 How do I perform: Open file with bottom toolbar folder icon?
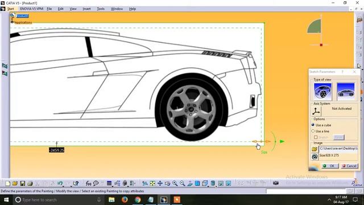coord(15,183)
